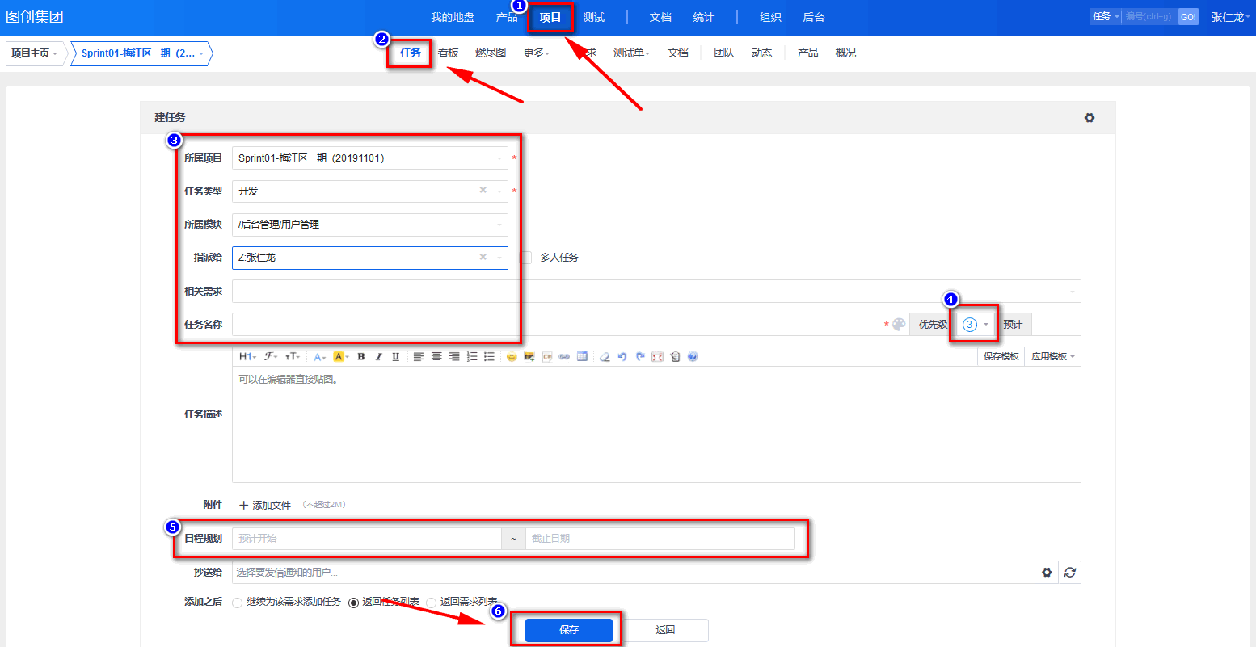The image size is (1256, 647).
Task: Open the font family menu in editor
Action: [271, 356]
